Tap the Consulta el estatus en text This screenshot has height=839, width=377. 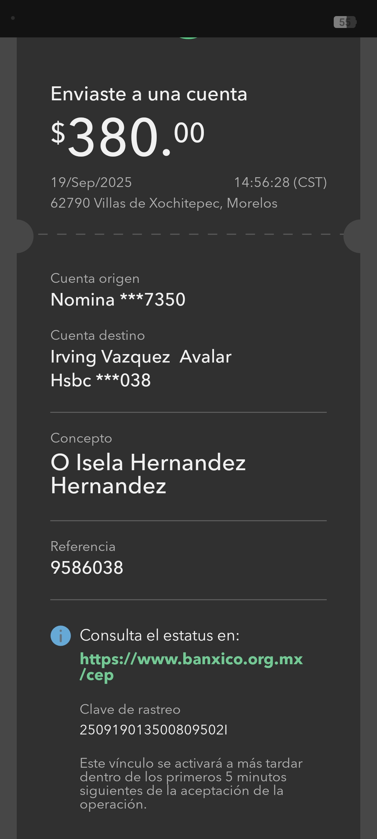click(x=160, y=635)
